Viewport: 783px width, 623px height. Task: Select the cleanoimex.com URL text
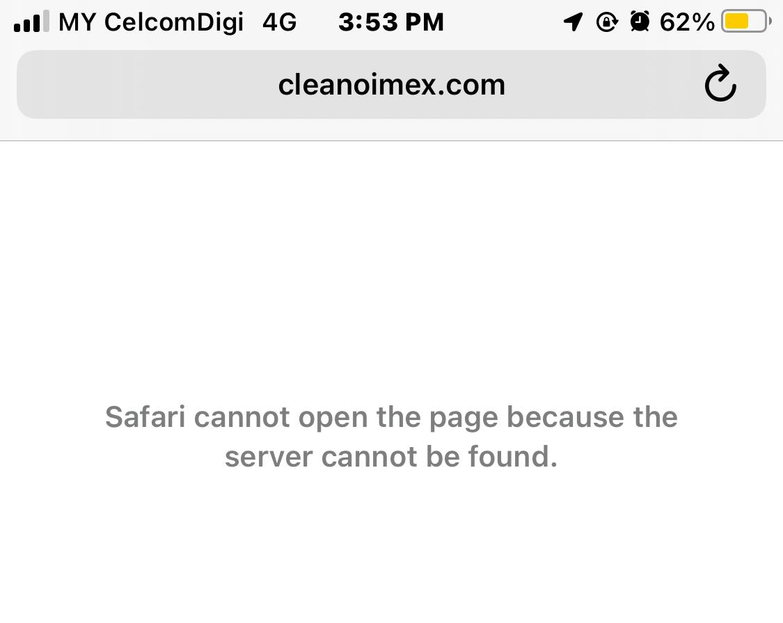(391, 85)
